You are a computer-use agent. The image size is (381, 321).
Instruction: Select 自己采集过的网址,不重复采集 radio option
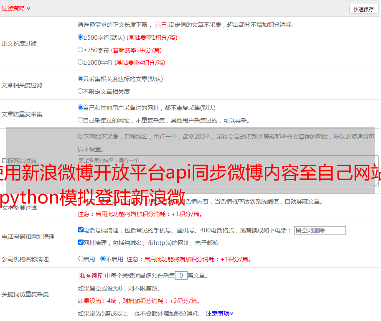click(81, 120)
